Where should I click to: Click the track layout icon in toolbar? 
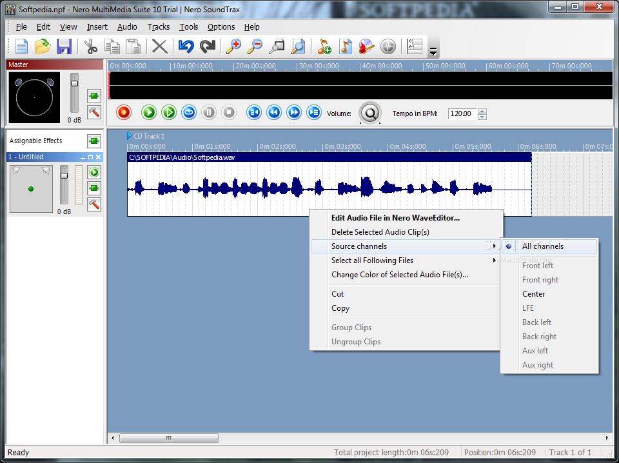click(x=415, y=46)
